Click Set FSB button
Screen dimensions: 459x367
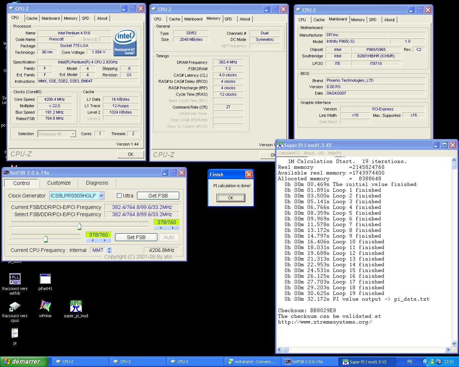[136, 237]
